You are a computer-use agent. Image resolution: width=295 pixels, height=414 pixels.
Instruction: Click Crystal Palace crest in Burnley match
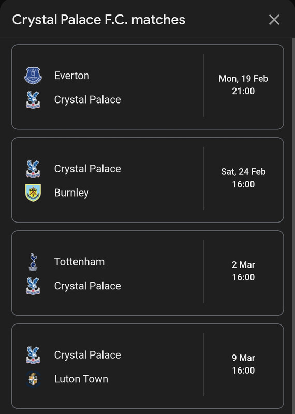pyautogui.click(x=33, y=169)
